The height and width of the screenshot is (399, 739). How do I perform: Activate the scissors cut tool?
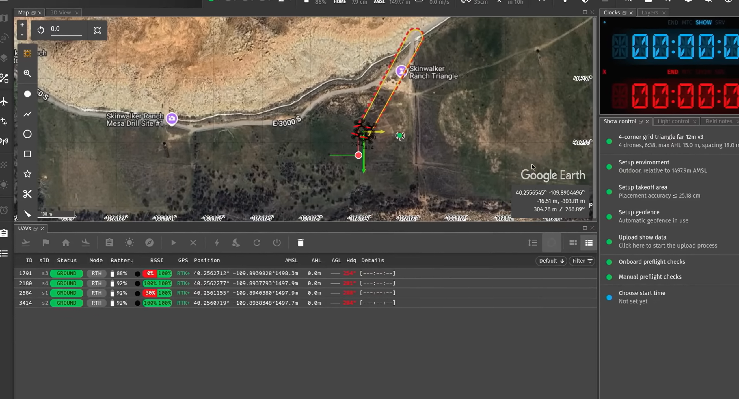(x=27, y=194)
